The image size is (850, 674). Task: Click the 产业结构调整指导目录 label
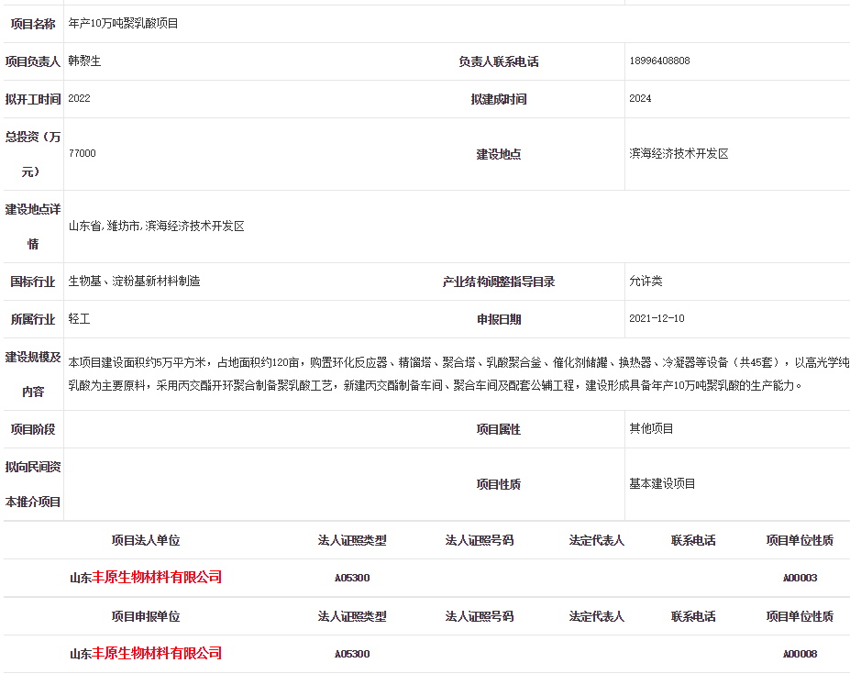coord(499,282)
